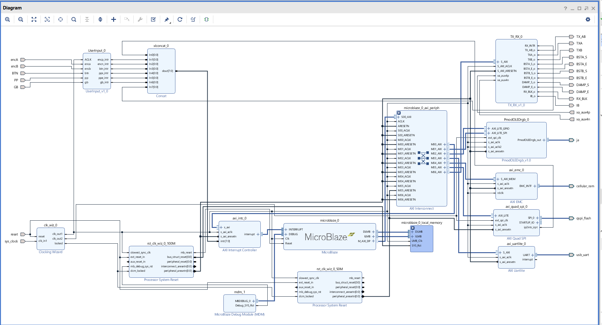Click the Zoom Out magnifier icon
This screenshot has width=602, height=325.
pyautogui.click(x=21, y=20)
